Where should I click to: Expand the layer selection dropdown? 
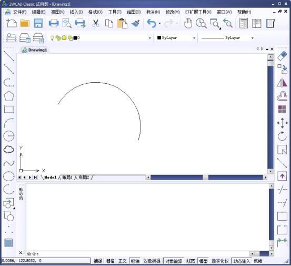pos(149,38)
